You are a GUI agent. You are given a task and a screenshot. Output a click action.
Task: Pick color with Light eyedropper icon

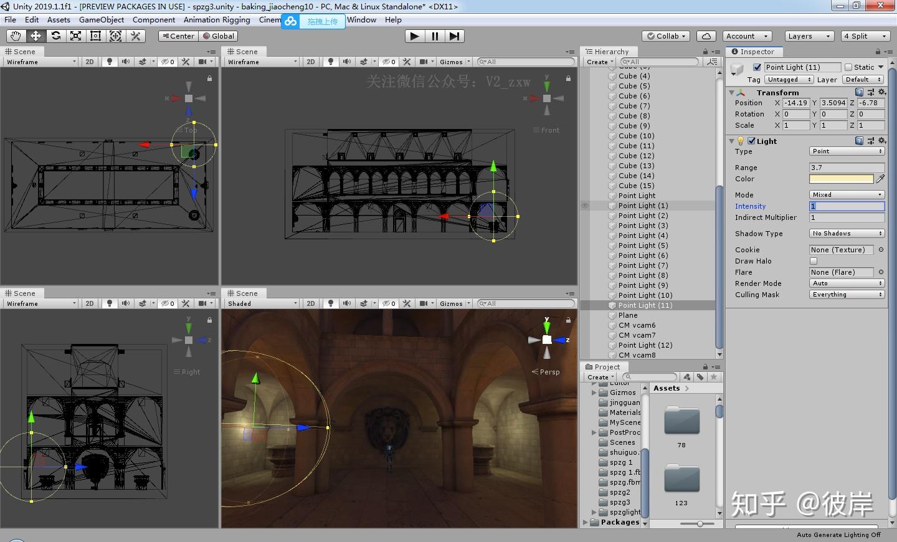click(x=880, y=179)
